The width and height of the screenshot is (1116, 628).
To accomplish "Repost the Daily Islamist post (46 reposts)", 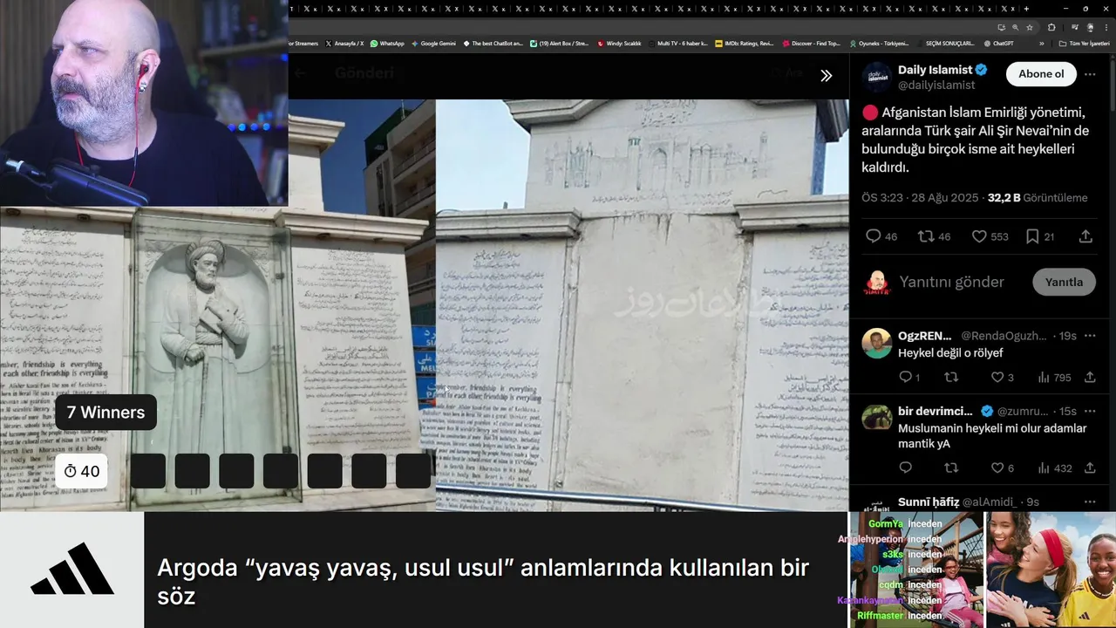I will tap(934, 236).
